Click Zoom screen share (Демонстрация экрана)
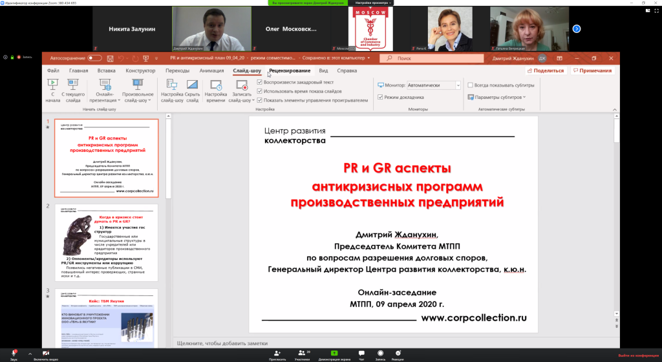Viewport: 662px width, 362px height. tap(334, 353)
